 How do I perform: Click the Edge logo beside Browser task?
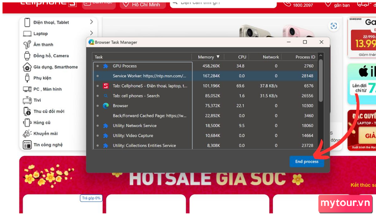105,106
